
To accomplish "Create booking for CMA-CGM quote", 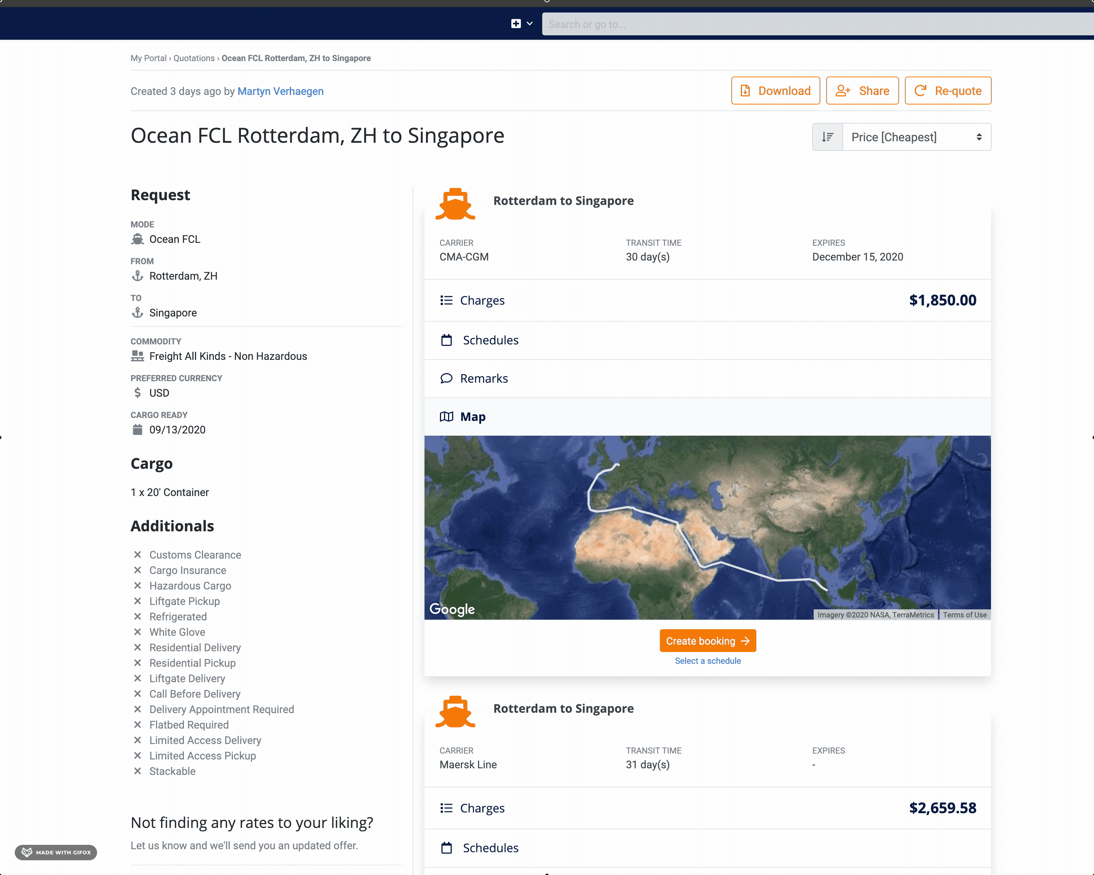I will tap(708, 641).
